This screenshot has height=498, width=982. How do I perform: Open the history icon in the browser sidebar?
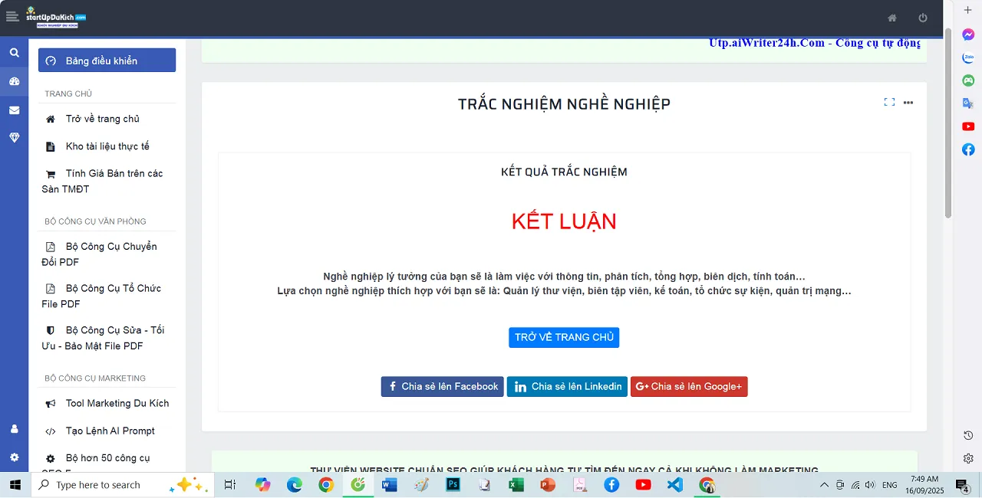point(968,435)
